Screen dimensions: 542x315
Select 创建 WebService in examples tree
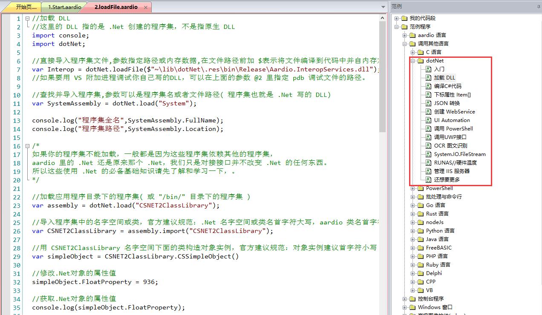pyautogui.click(x=454, y=112)
